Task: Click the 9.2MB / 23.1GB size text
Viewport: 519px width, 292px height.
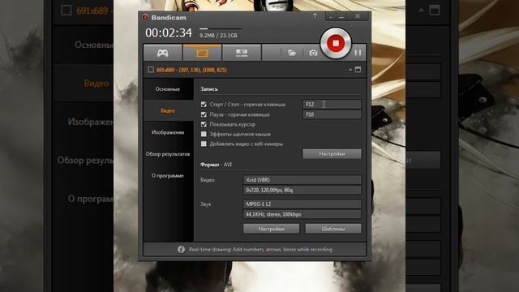Action: click(x=218, y=36)
